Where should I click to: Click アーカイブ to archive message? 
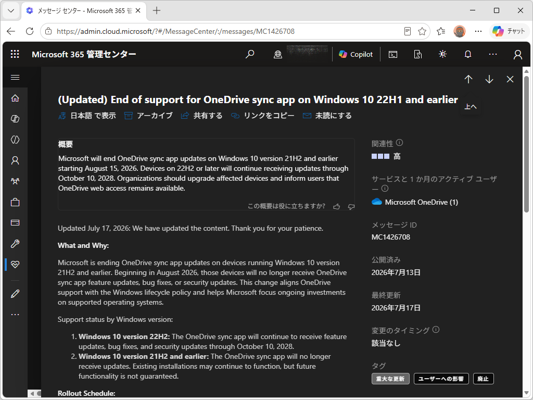coord(148,116)
